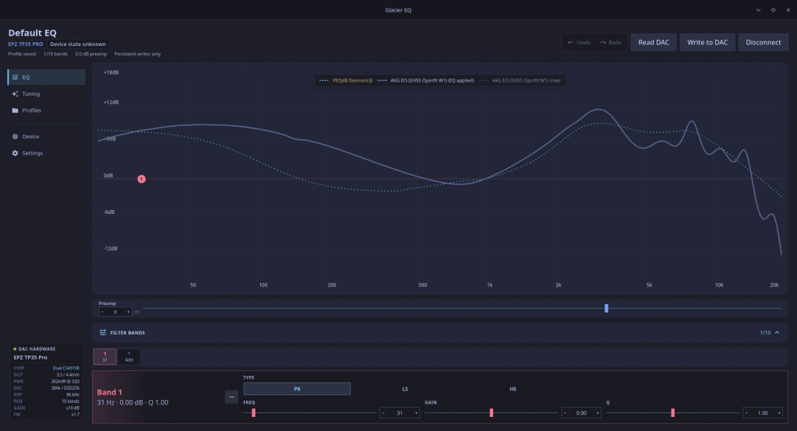Click the 1/10 band count label
This screenshot has height=431, width=797.
(765, 332)
